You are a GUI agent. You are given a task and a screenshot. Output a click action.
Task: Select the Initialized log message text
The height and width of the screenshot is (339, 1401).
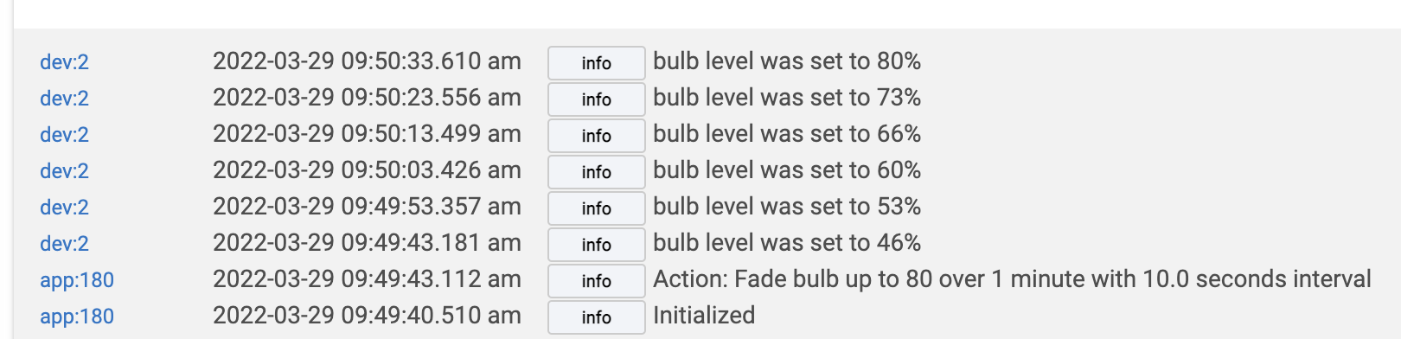704,316
